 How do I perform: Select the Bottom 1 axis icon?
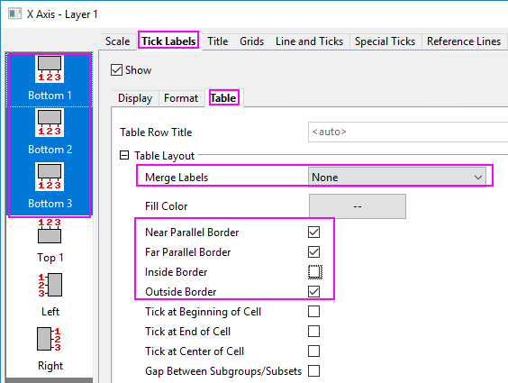(50, 69)
